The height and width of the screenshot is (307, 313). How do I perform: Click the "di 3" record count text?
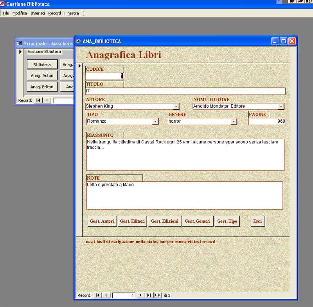167,295
